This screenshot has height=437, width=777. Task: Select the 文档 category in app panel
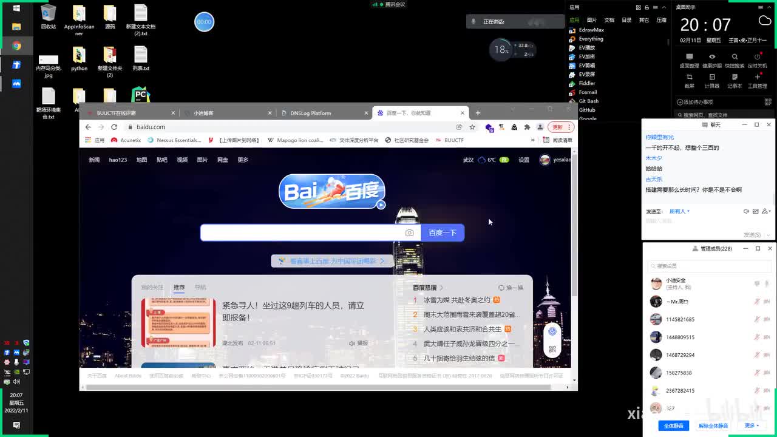click(609, 20)
